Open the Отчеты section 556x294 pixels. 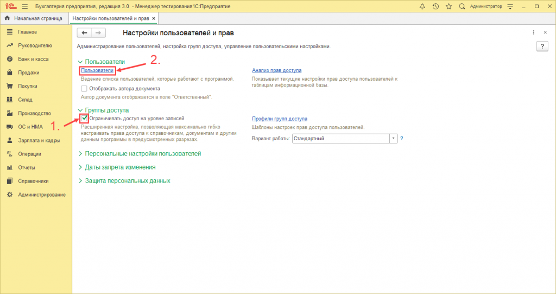(x=27, y=167)
